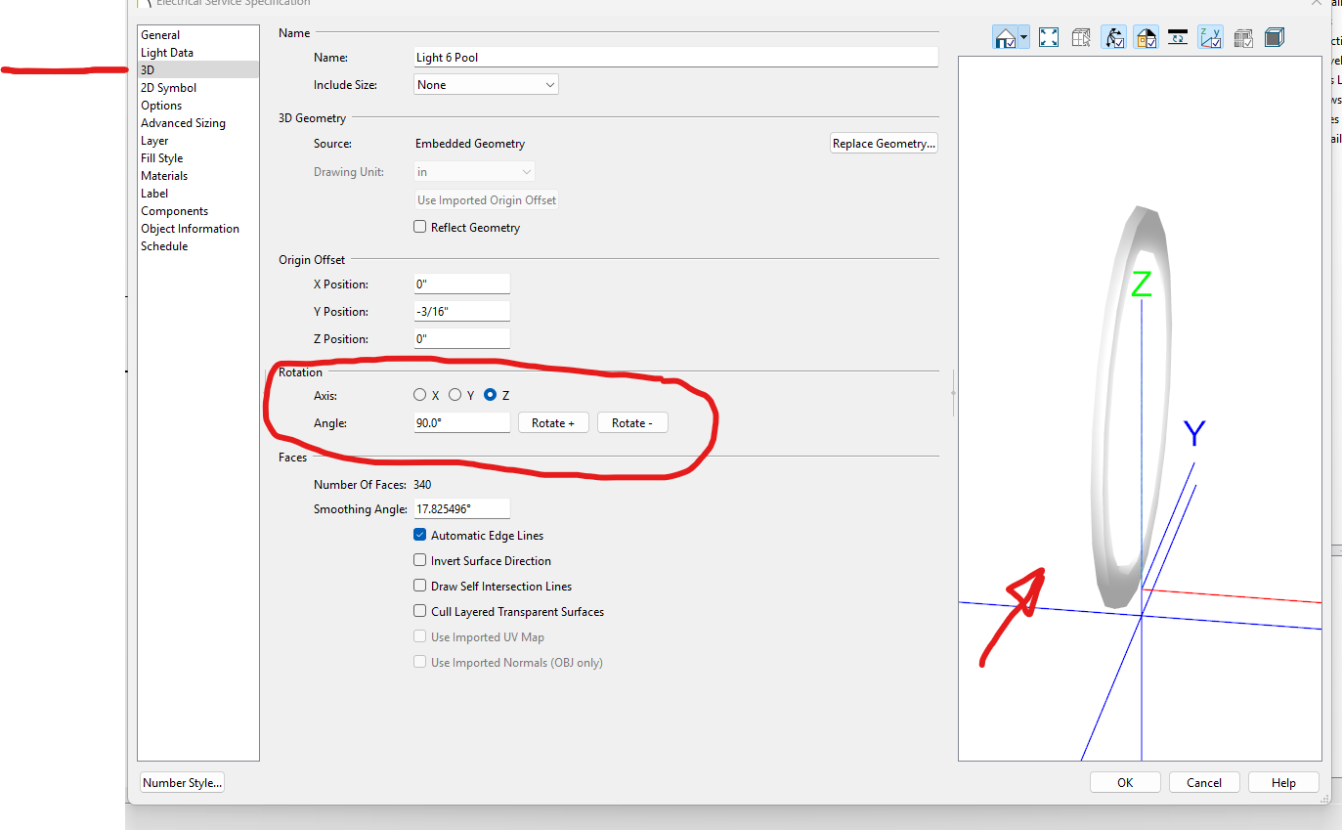The image size is (1342, 830).
Task: Open the Layer panel
Action: click(x=198, y=141)
